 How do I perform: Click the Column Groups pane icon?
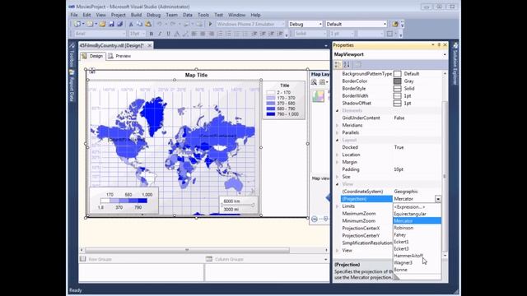coord(209,259)
